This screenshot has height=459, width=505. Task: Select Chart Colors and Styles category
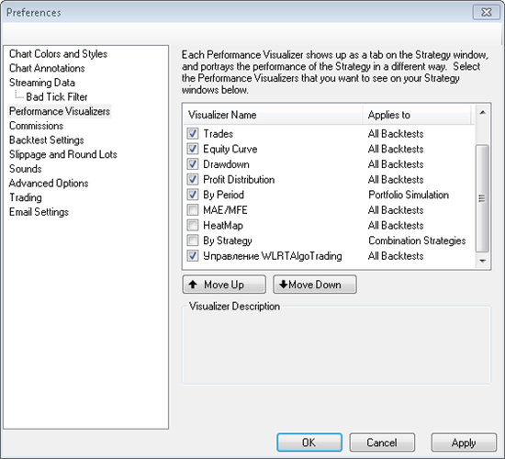(58, 54)
